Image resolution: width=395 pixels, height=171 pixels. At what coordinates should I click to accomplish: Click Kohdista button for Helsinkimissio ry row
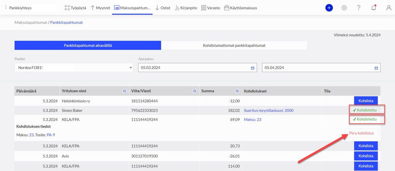point(366,101)
